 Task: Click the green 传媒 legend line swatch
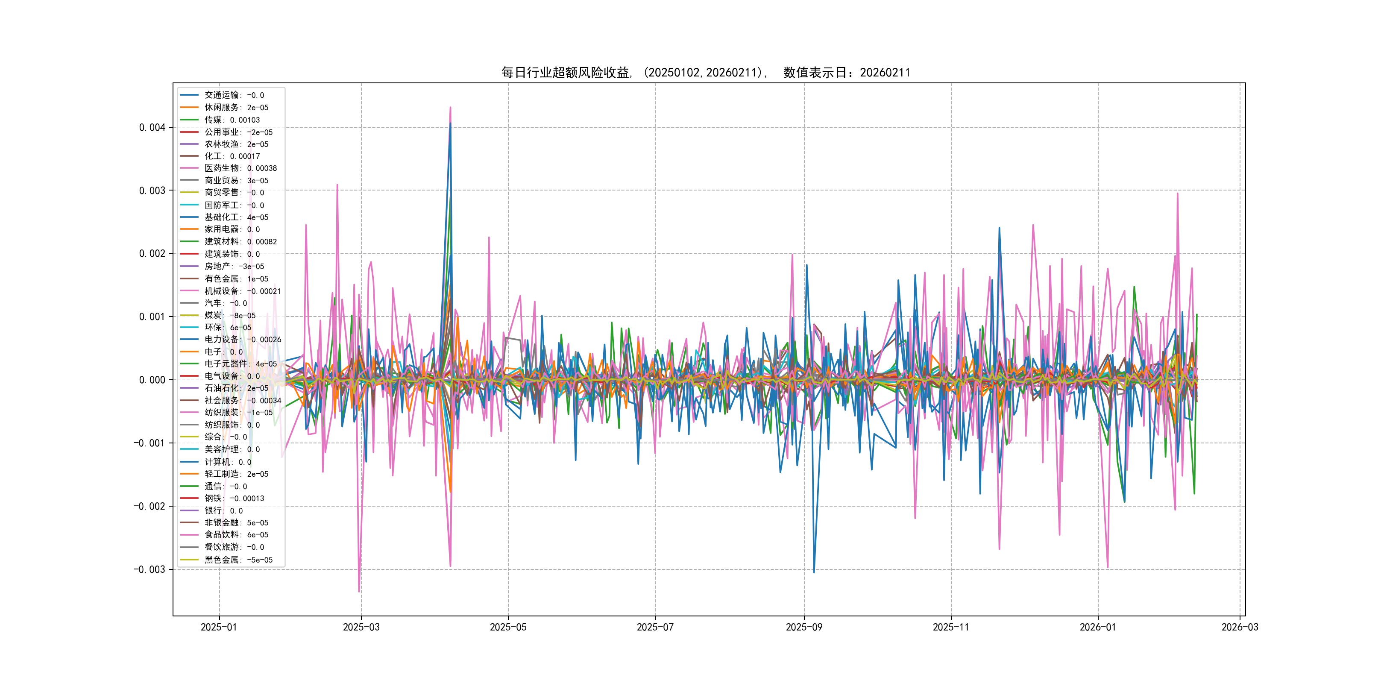[x=189, y=120]
